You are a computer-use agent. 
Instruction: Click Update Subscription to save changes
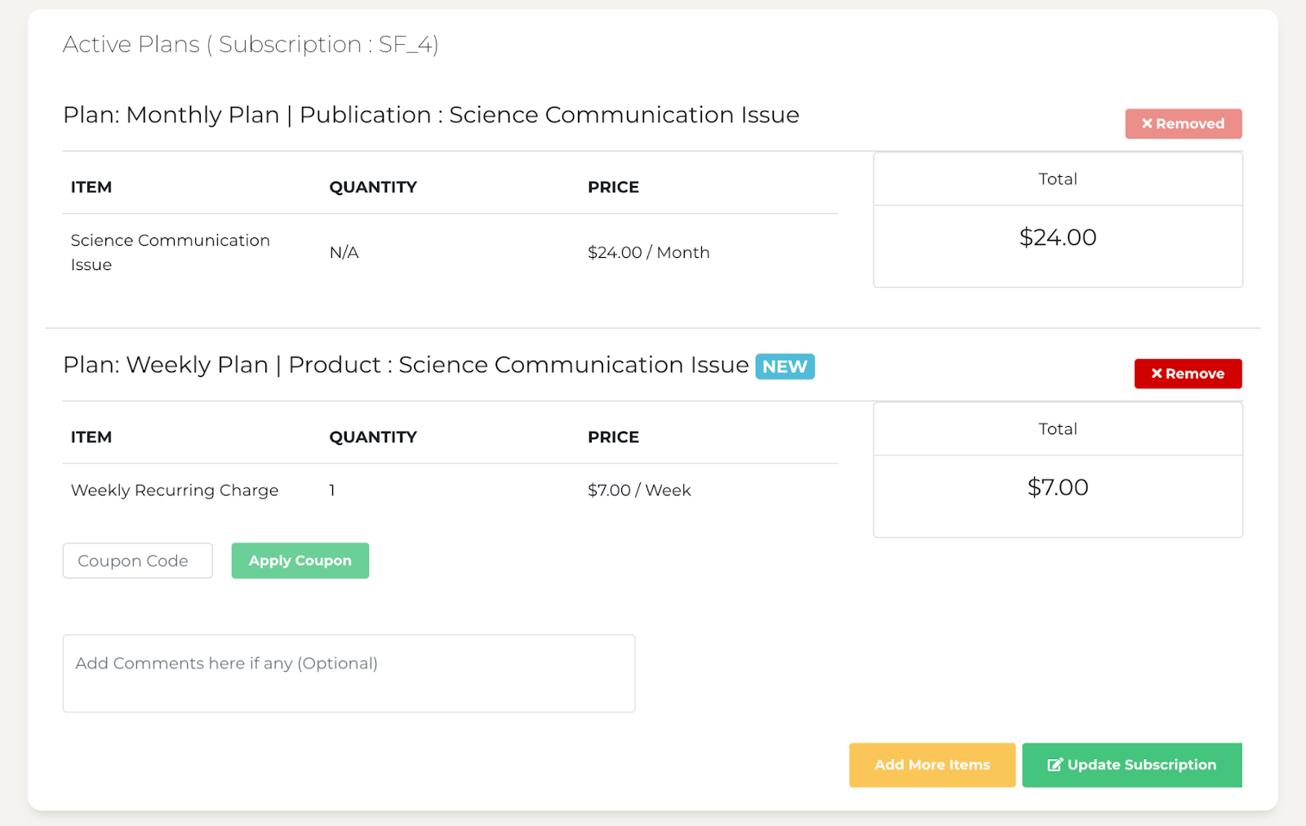click(1131, 765)
